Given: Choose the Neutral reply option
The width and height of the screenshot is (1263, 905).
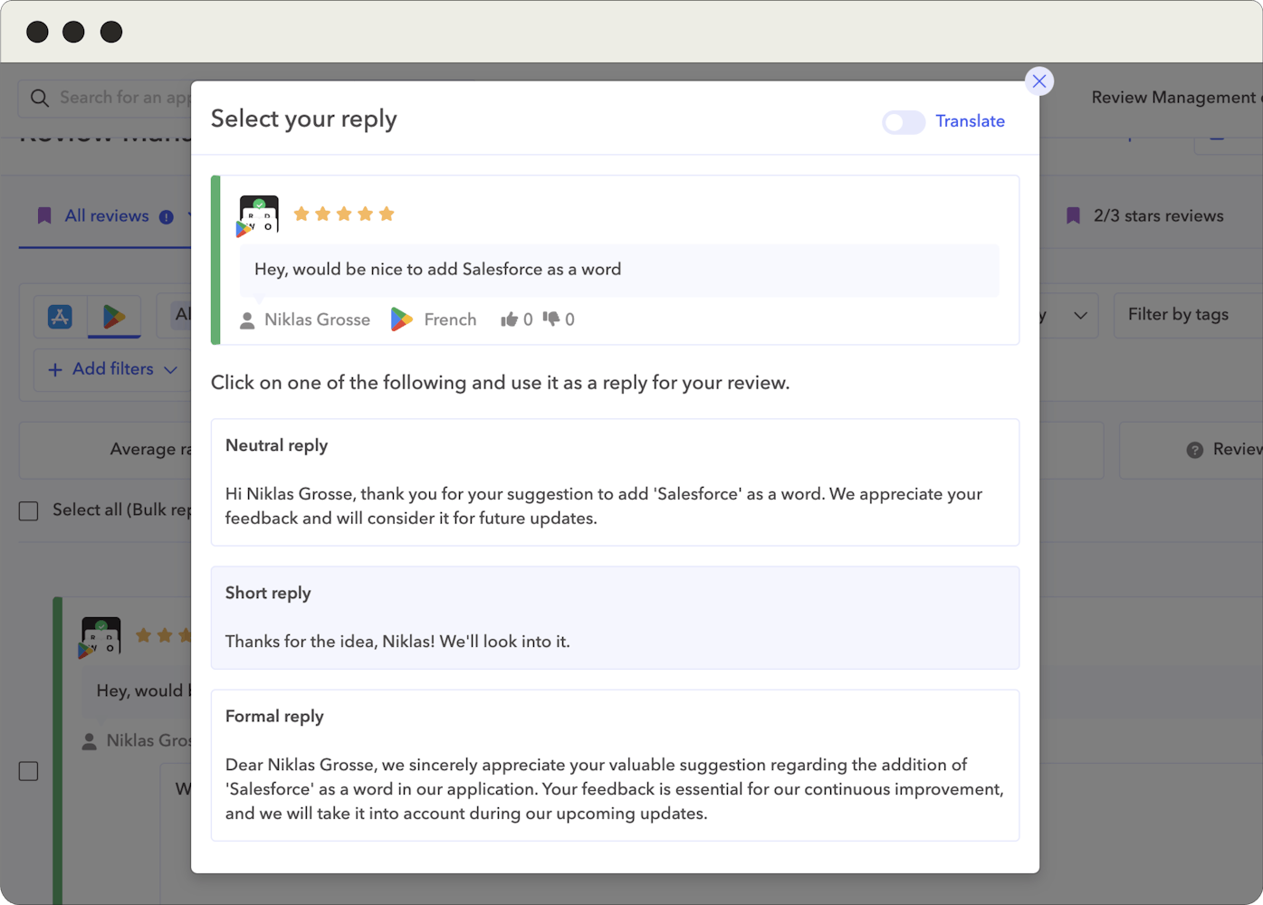Looking at the screenshot, I should coord(615,482).
